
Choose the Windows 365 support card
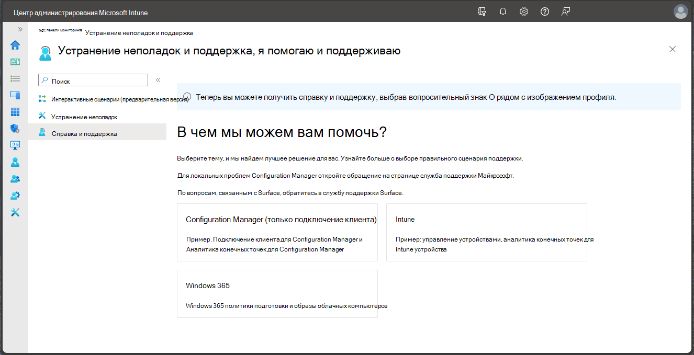277,294
